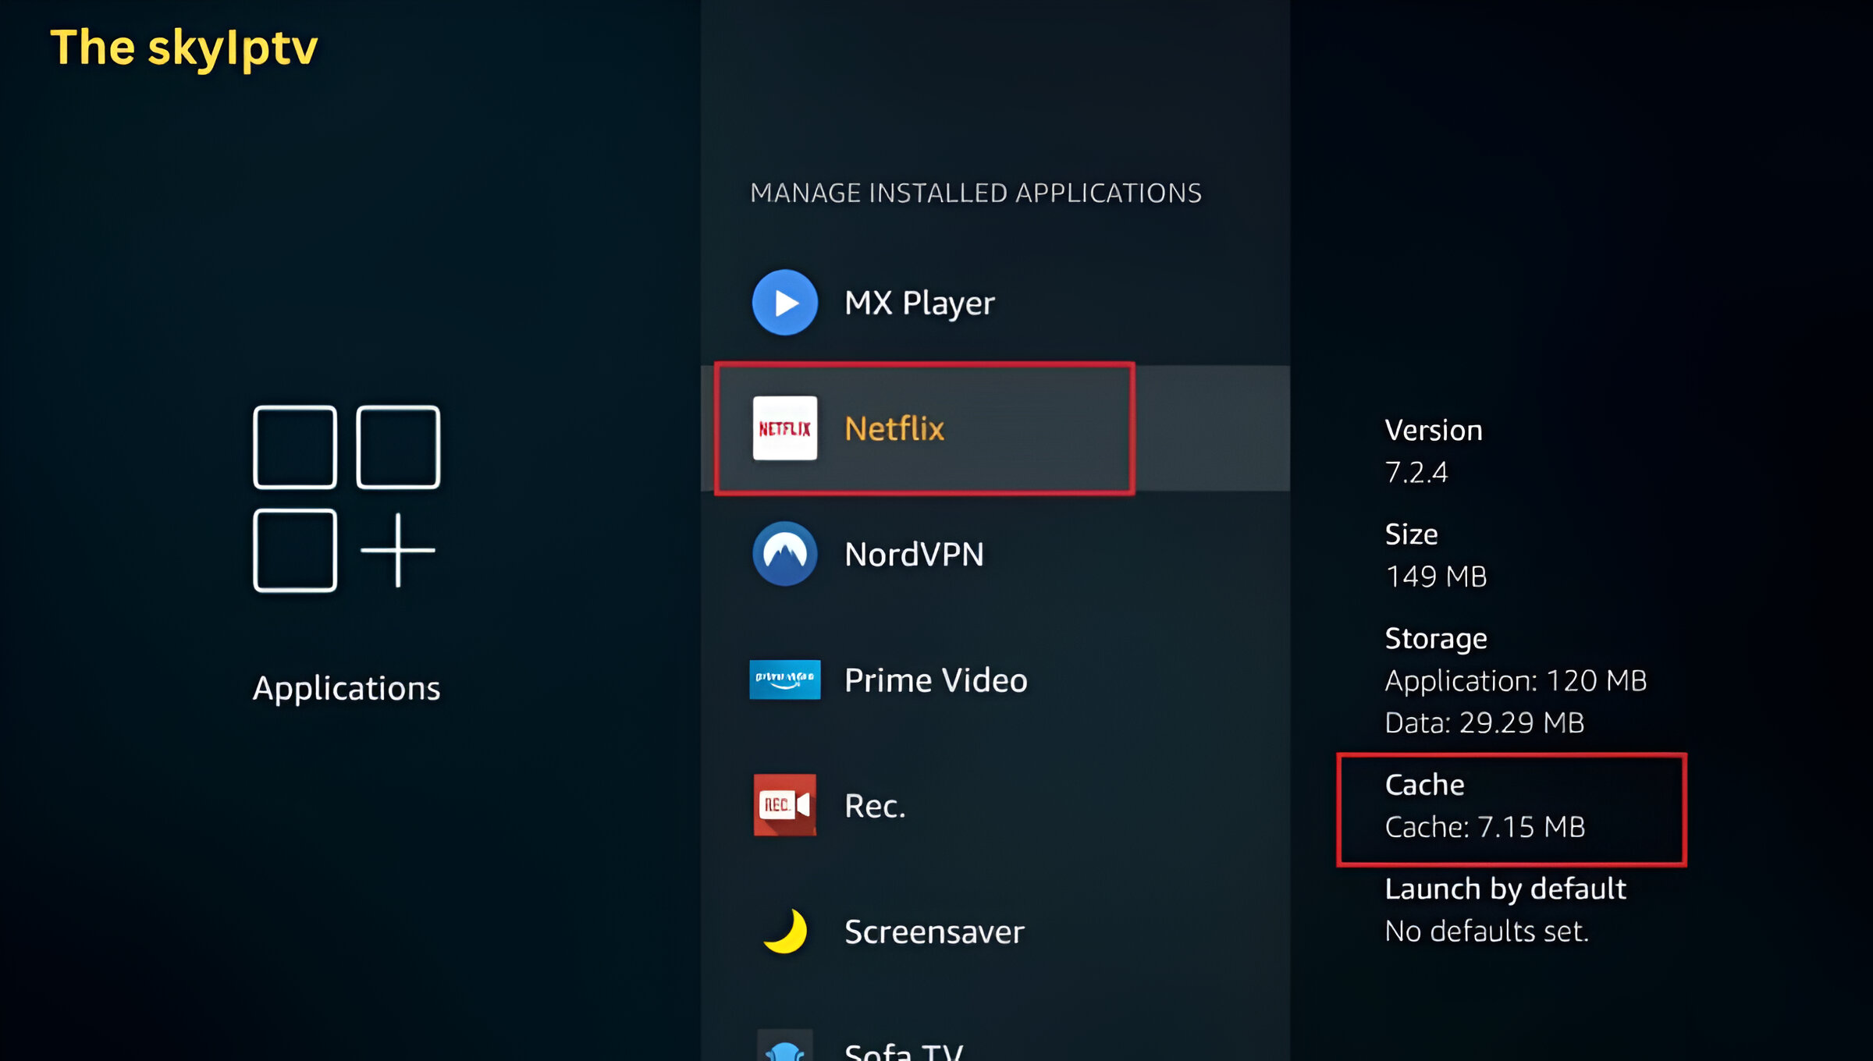Select the NordVPN app icon
The width and height of the screenshot is (1873, 1061).
pyautogui.click(x=782, y=553)
